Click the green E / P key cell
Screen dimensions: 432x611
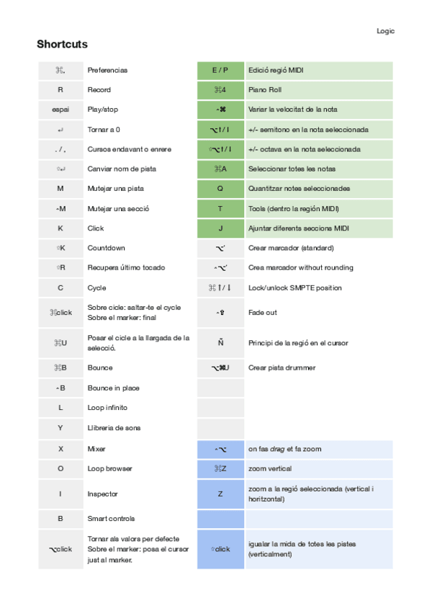tap(220, 71)
